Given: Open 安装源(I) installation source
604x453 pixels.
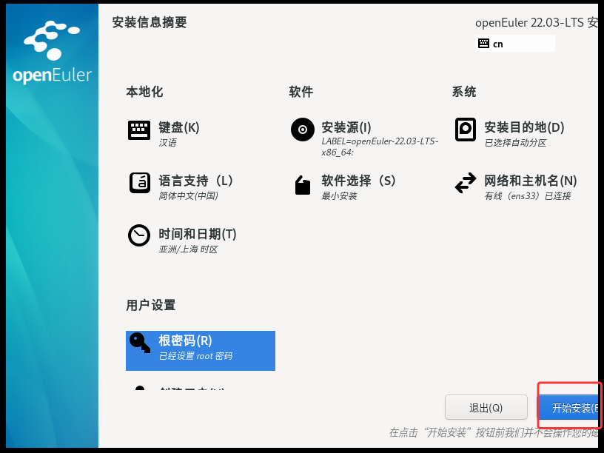Looking at the screenshot, I should (x=346, y=127).
